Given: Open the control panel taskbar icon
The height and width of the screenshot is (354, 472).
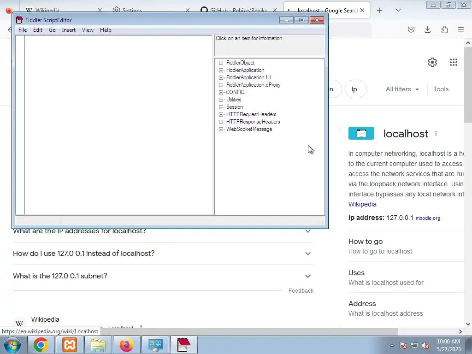Looking at the screenshot, I should [x=155, y=345].
